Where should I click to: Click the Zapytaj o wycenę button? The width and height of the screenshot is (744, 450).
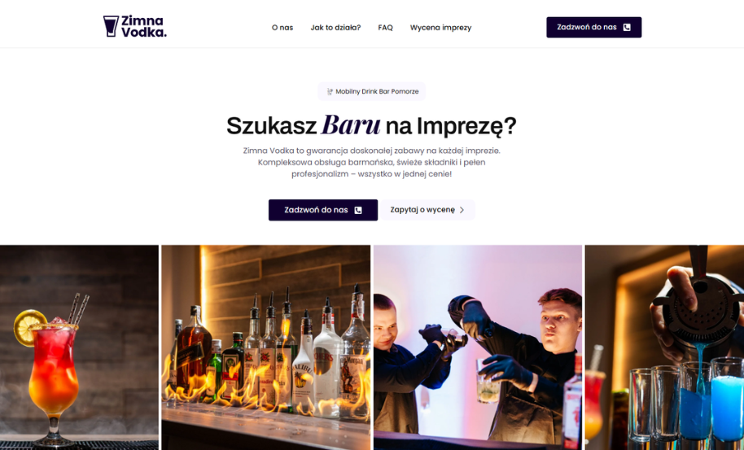click(x=427, y=210)
